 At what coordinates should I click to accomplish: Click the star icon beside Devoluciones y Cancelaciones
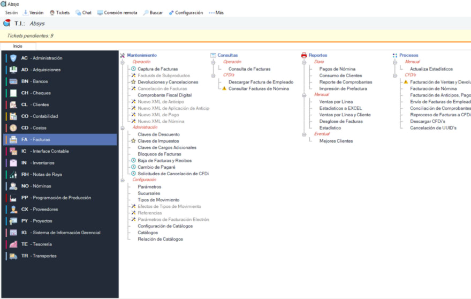pos(133,82)
